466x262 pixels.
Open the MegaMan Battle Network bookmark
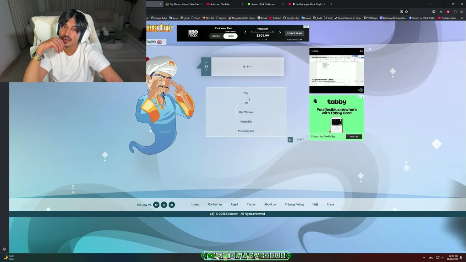point(242,18)
